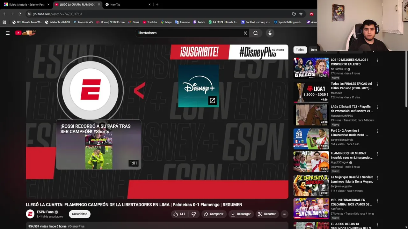Open La Mujer que Desafió a Sendero title
This screenshot has height=229, width=408.
[352, 179]
